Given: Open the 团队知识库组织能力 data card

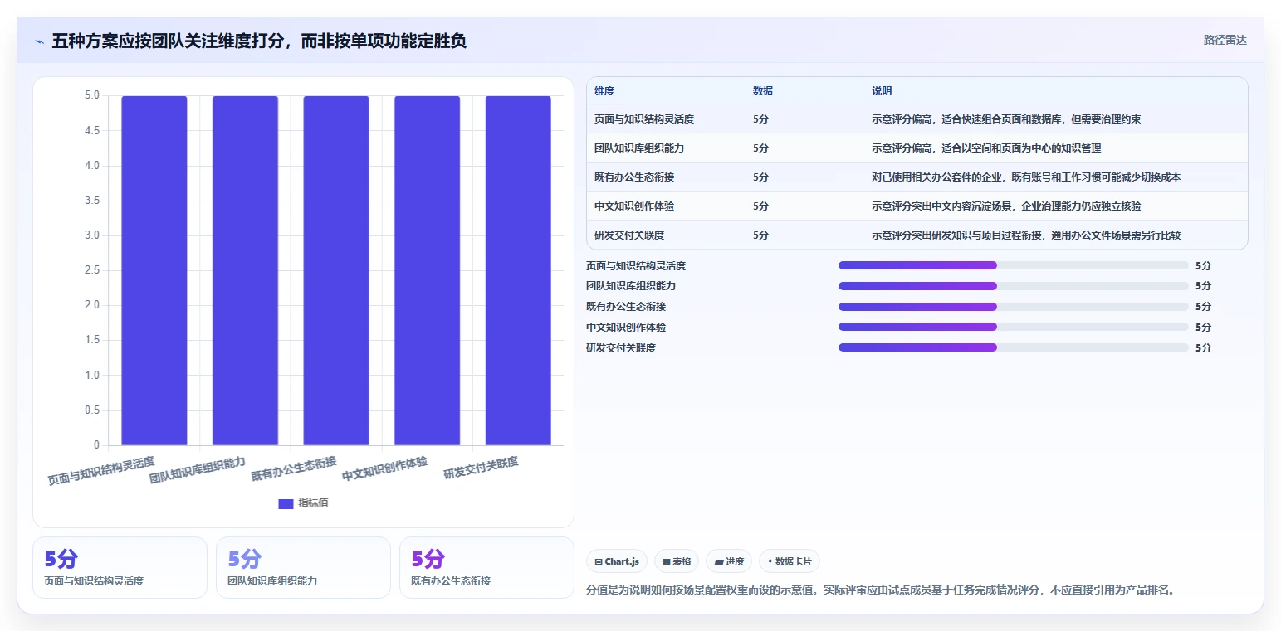Looking at the screenshot, I should [303, 567].
